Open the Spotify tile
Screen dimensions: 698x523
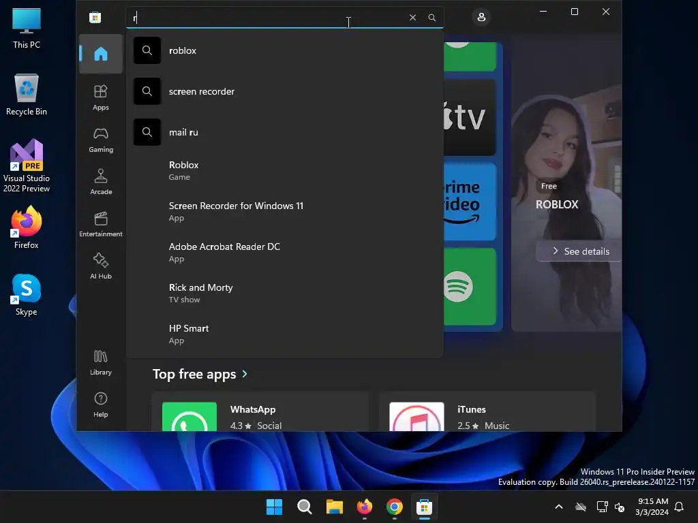(x=470, y=287)
